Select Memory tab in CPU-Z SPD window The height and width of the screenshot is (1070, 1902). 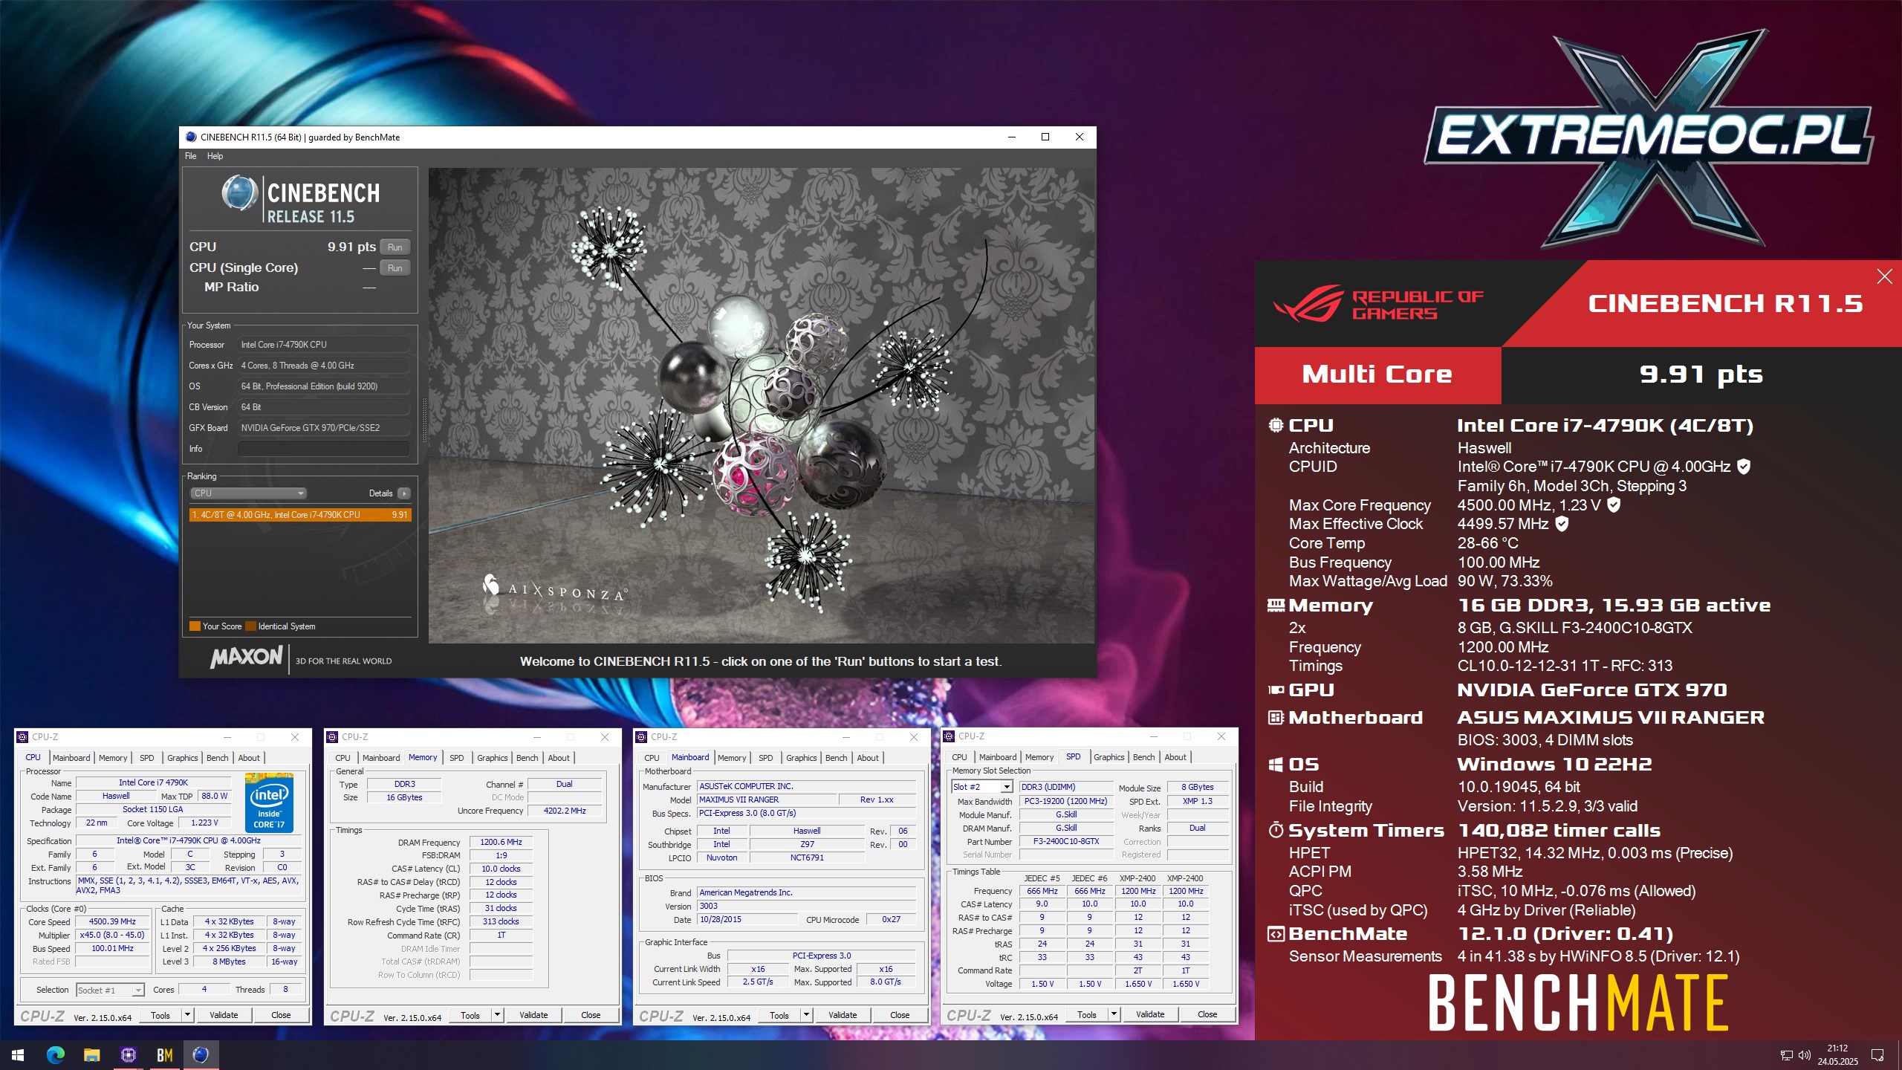coord(1039,757)
